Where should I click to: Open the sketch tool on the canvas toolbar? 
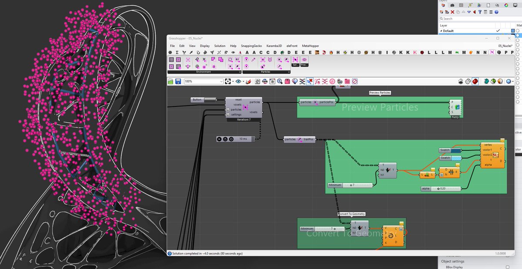[248, 82]
